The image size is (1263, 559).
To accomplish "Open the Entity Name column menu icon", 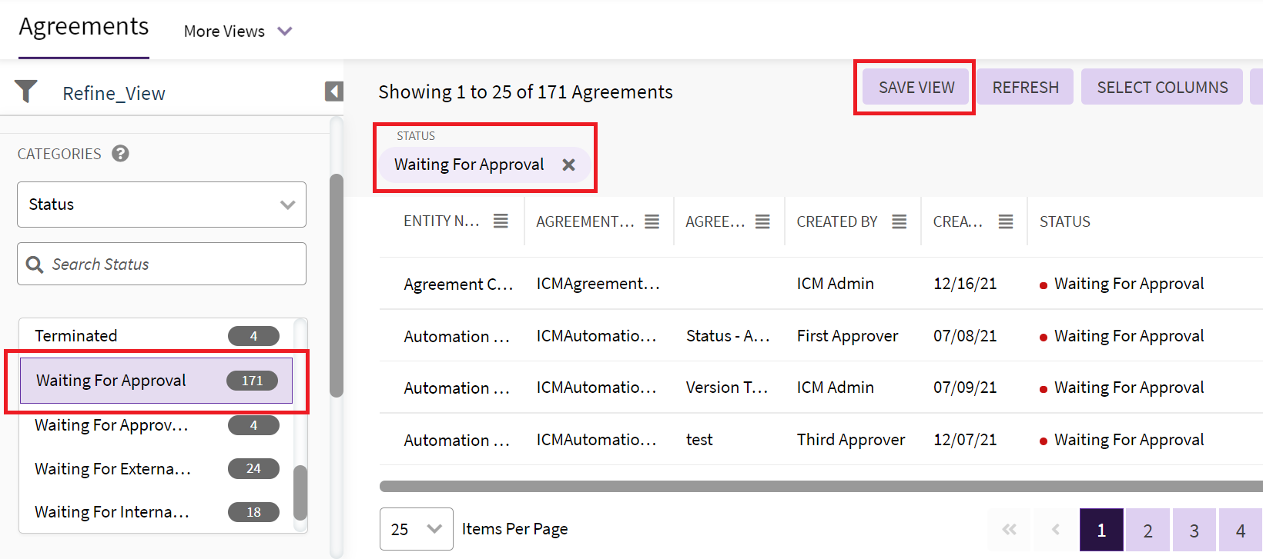I will (x=501, y=221).
